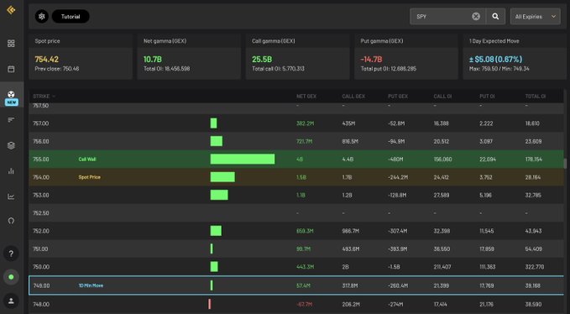The width and height of the screenshot is (570, 314).
Task: Select net GEX 4B in 755.00 row
Action: click(x=300, y=160)
